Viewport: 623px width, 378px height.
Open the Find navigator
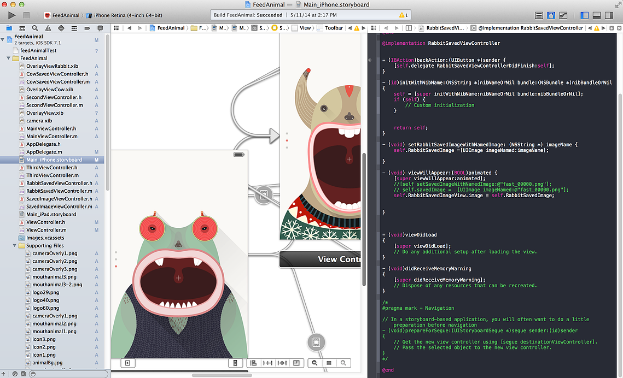point(35,28)
